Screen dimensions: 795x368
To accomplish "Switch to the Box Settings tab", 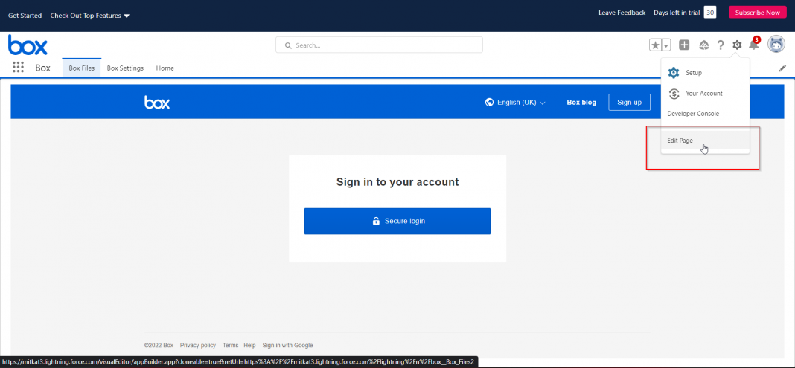I will click(125, 68).
